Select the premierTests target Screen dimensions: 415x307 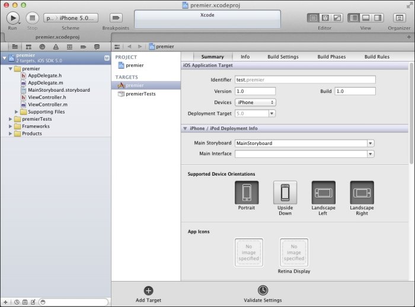[x=141, y=93]
